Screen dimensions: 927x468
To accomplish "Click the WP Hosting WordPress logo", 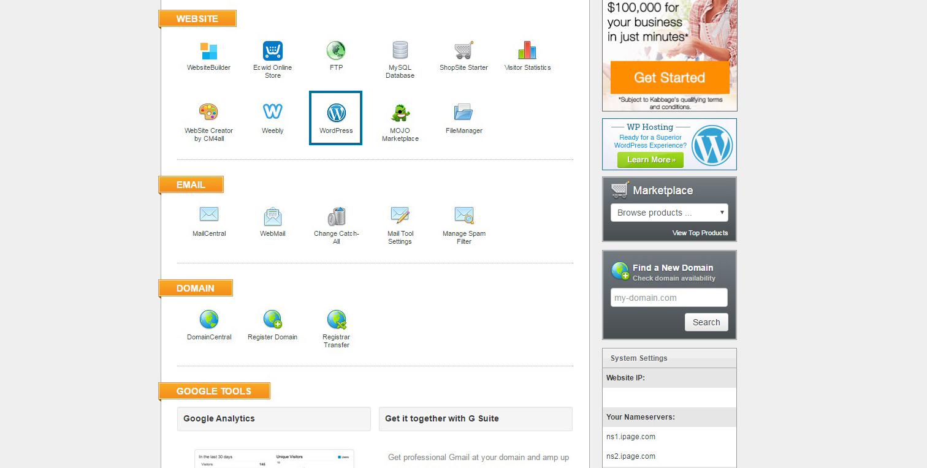I will click(x=712, y=145).
